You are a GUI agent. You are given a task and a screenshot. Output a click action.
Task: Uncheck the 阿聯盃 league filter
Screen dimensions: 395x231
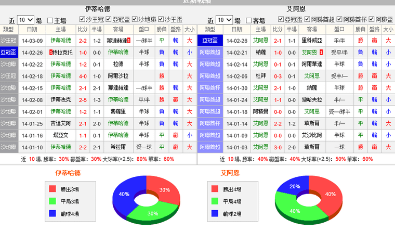371,19
